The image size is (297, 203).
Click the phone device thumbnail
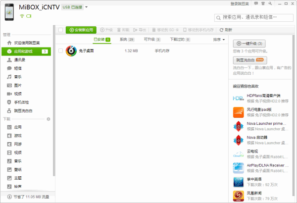(9, 12)
